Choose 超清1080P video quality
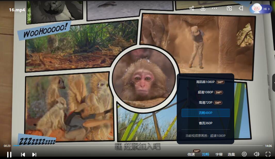Screen dimensions: 275x159 click(206, 92)
